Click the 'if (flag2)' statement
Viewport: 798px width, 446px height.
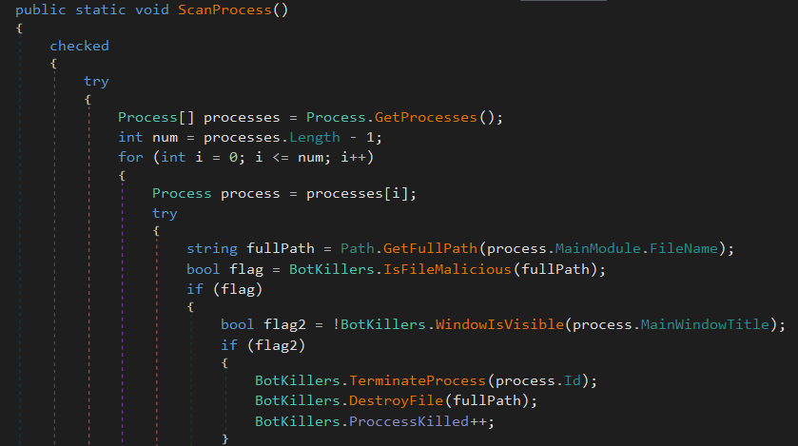pyautogui.click(x=263, y=345)
